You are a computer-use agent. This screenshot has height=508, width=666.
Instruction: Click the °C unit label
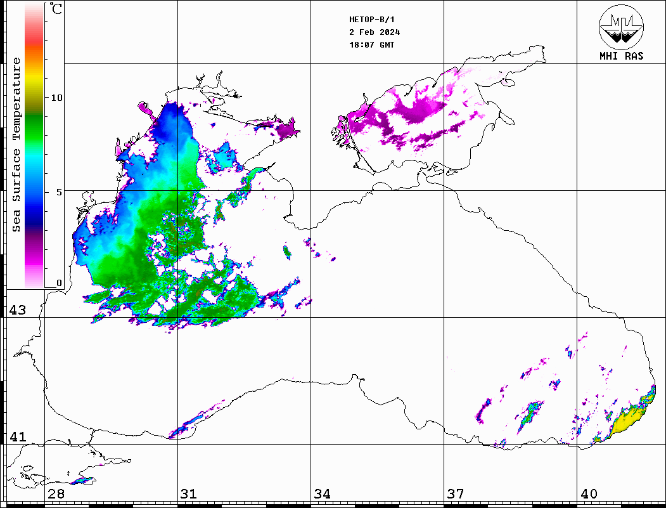(x=56, y=8)
